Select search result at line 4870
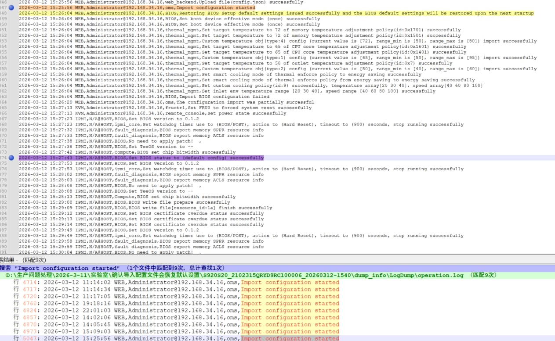This screenshot has height=341, width=555. [x=176, y=324]
